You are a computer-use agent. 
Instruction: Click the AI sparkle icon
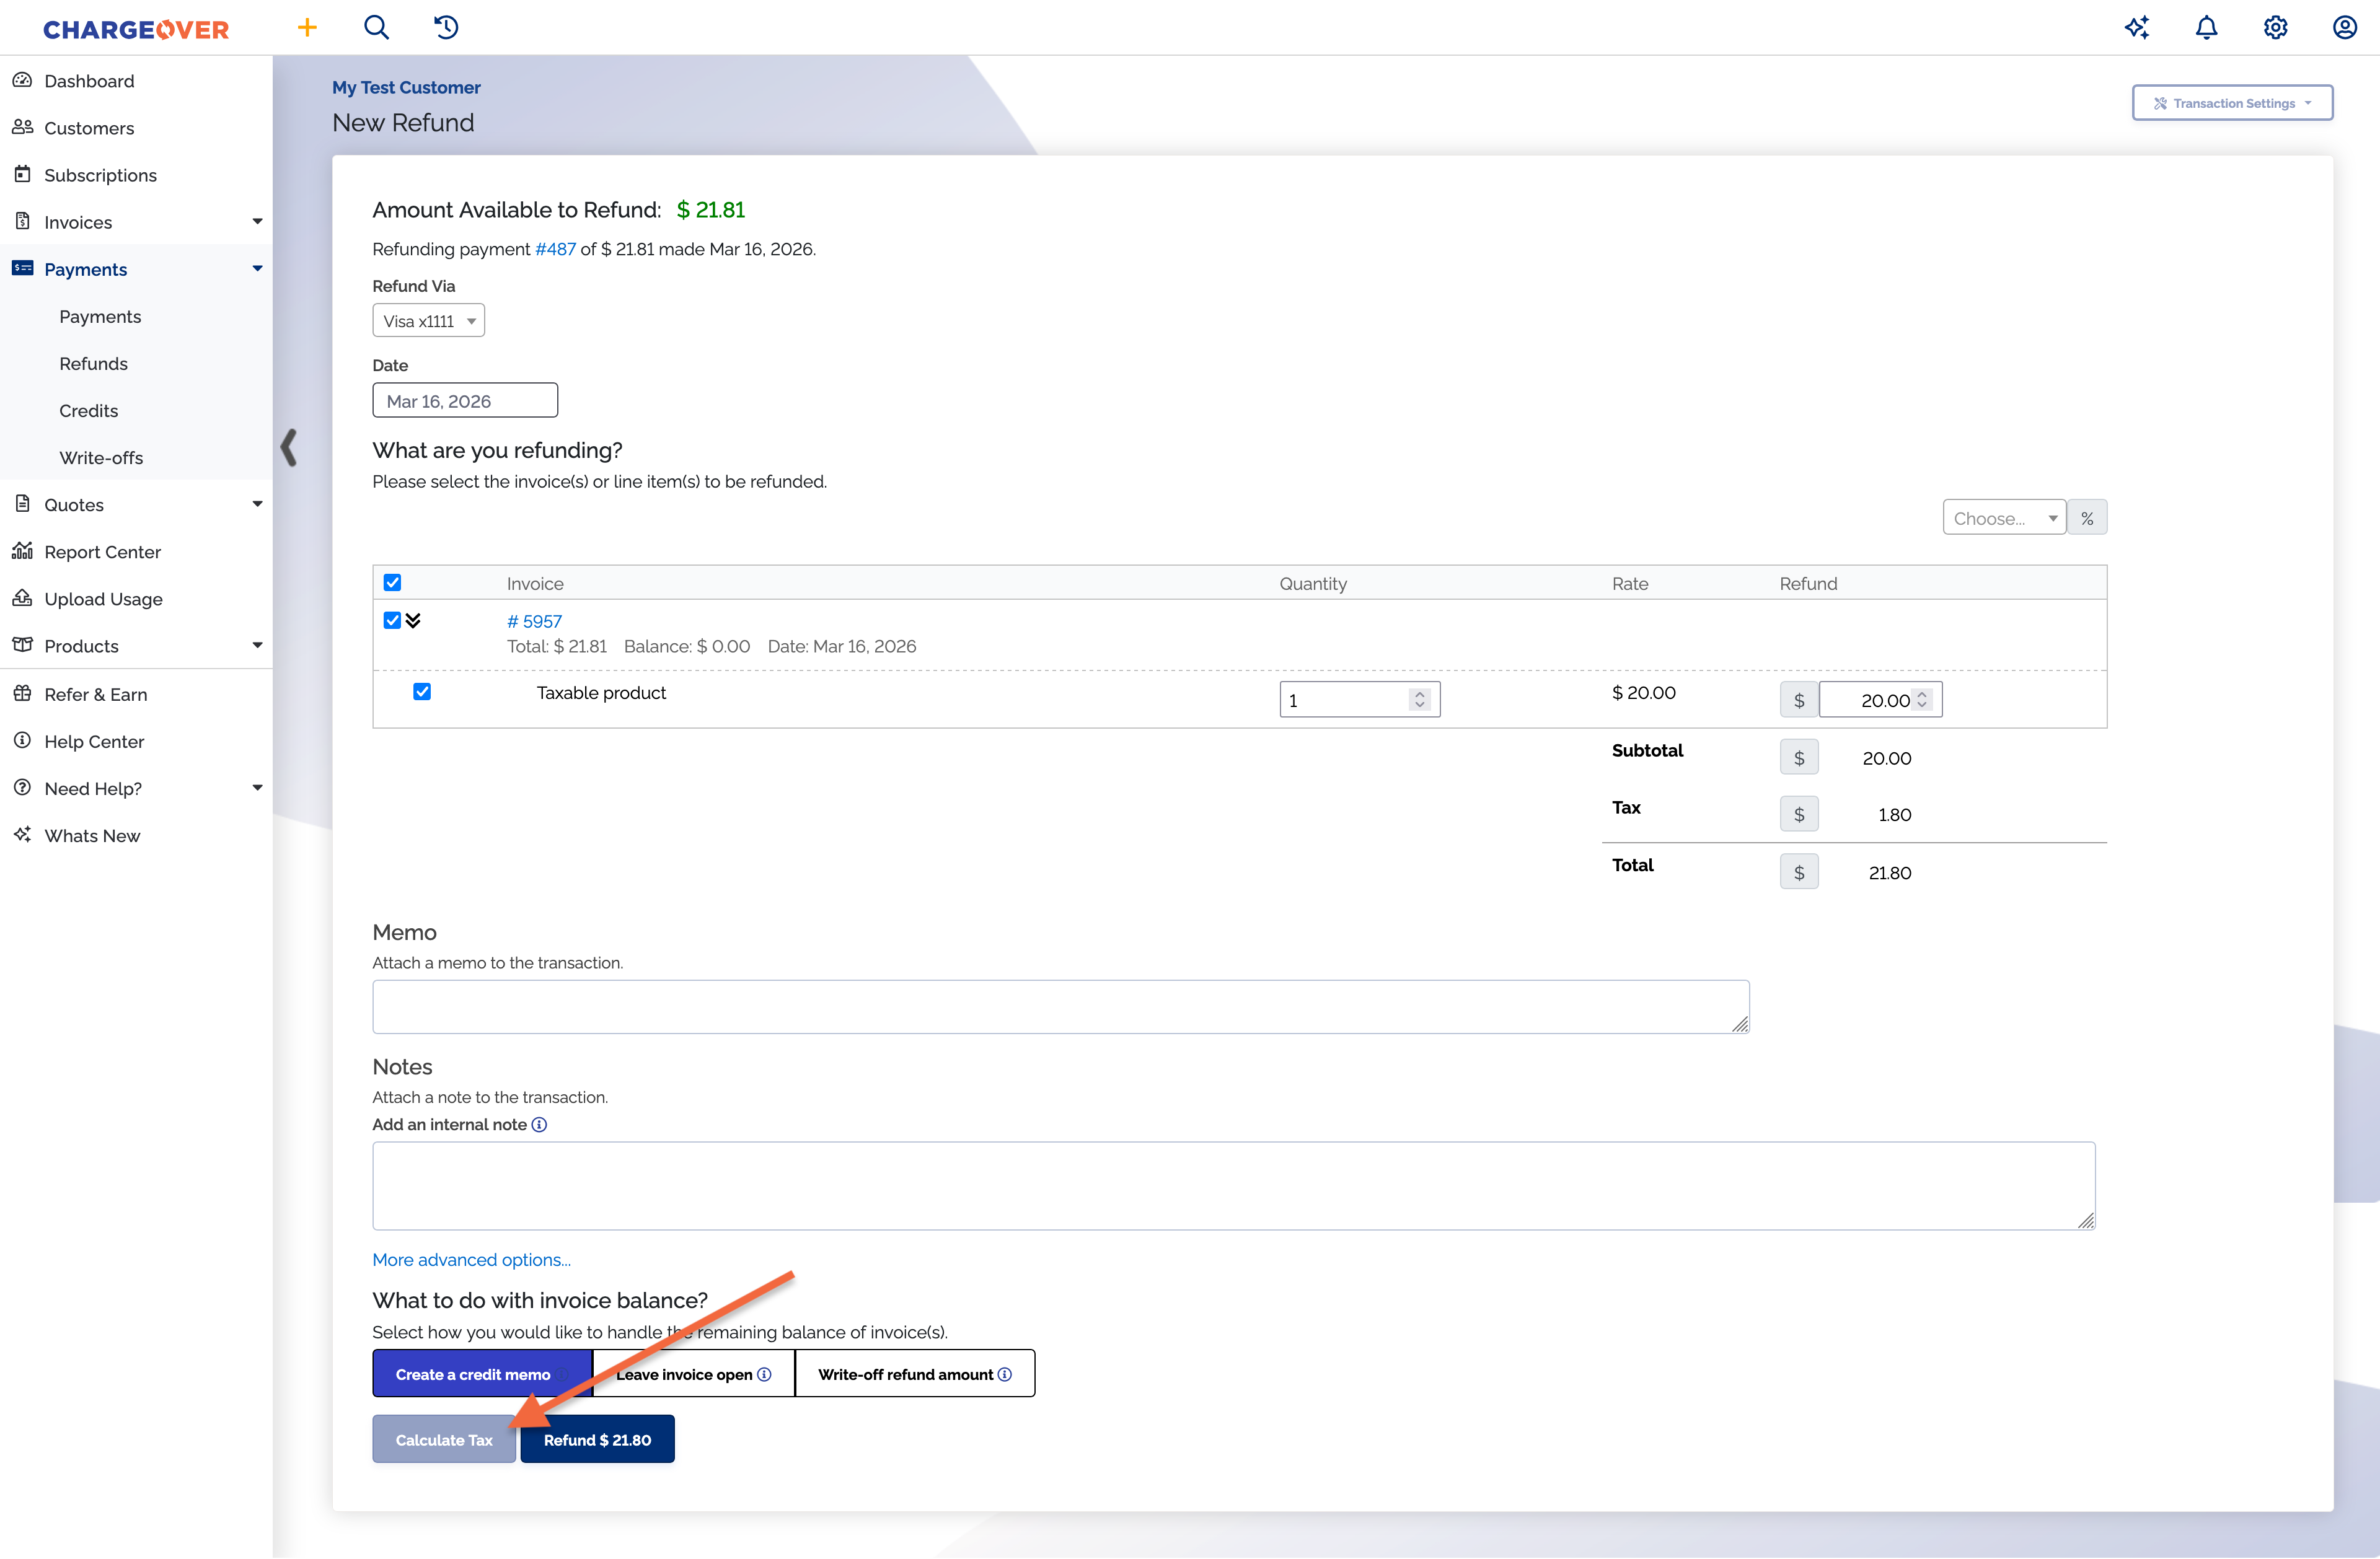pyautogui.click(x=2137, y=27)
